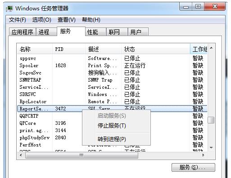Open the 选项(O) menu

(x=42, y=20)
